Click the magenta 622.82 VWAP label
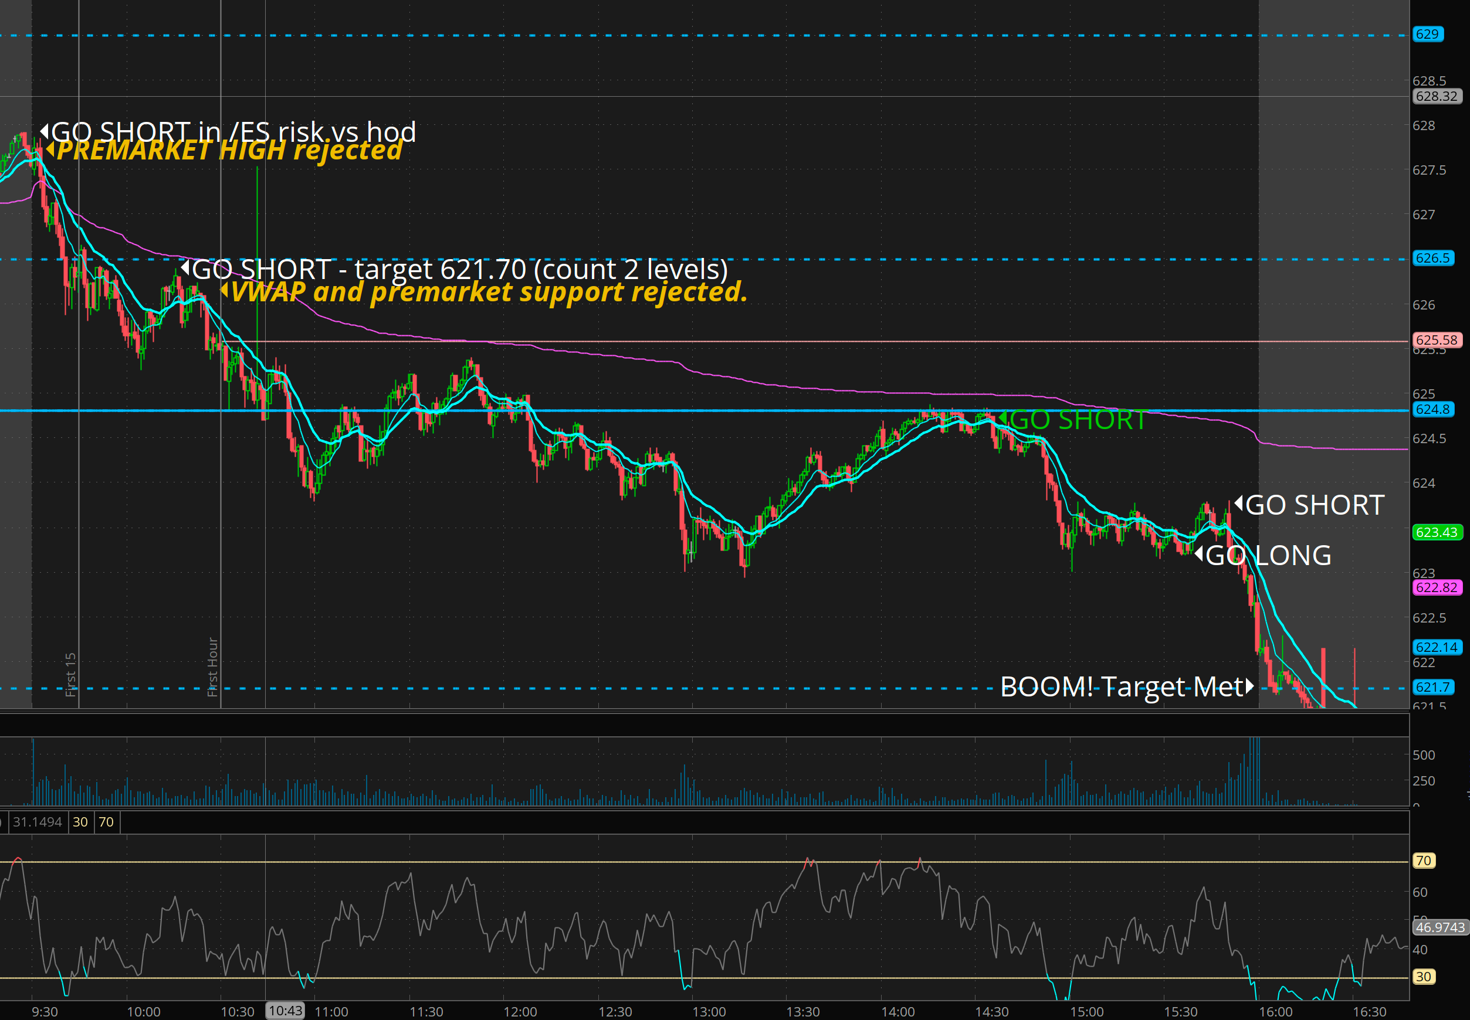Viewport: 1470px width, 1020px height. tap(1436, 587)
